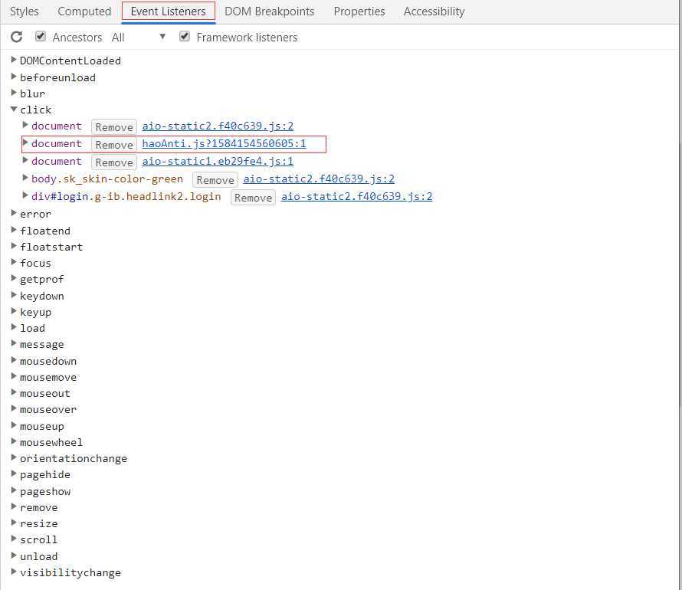Expand the scroll event
682x590 pixels.
[14, 539]
